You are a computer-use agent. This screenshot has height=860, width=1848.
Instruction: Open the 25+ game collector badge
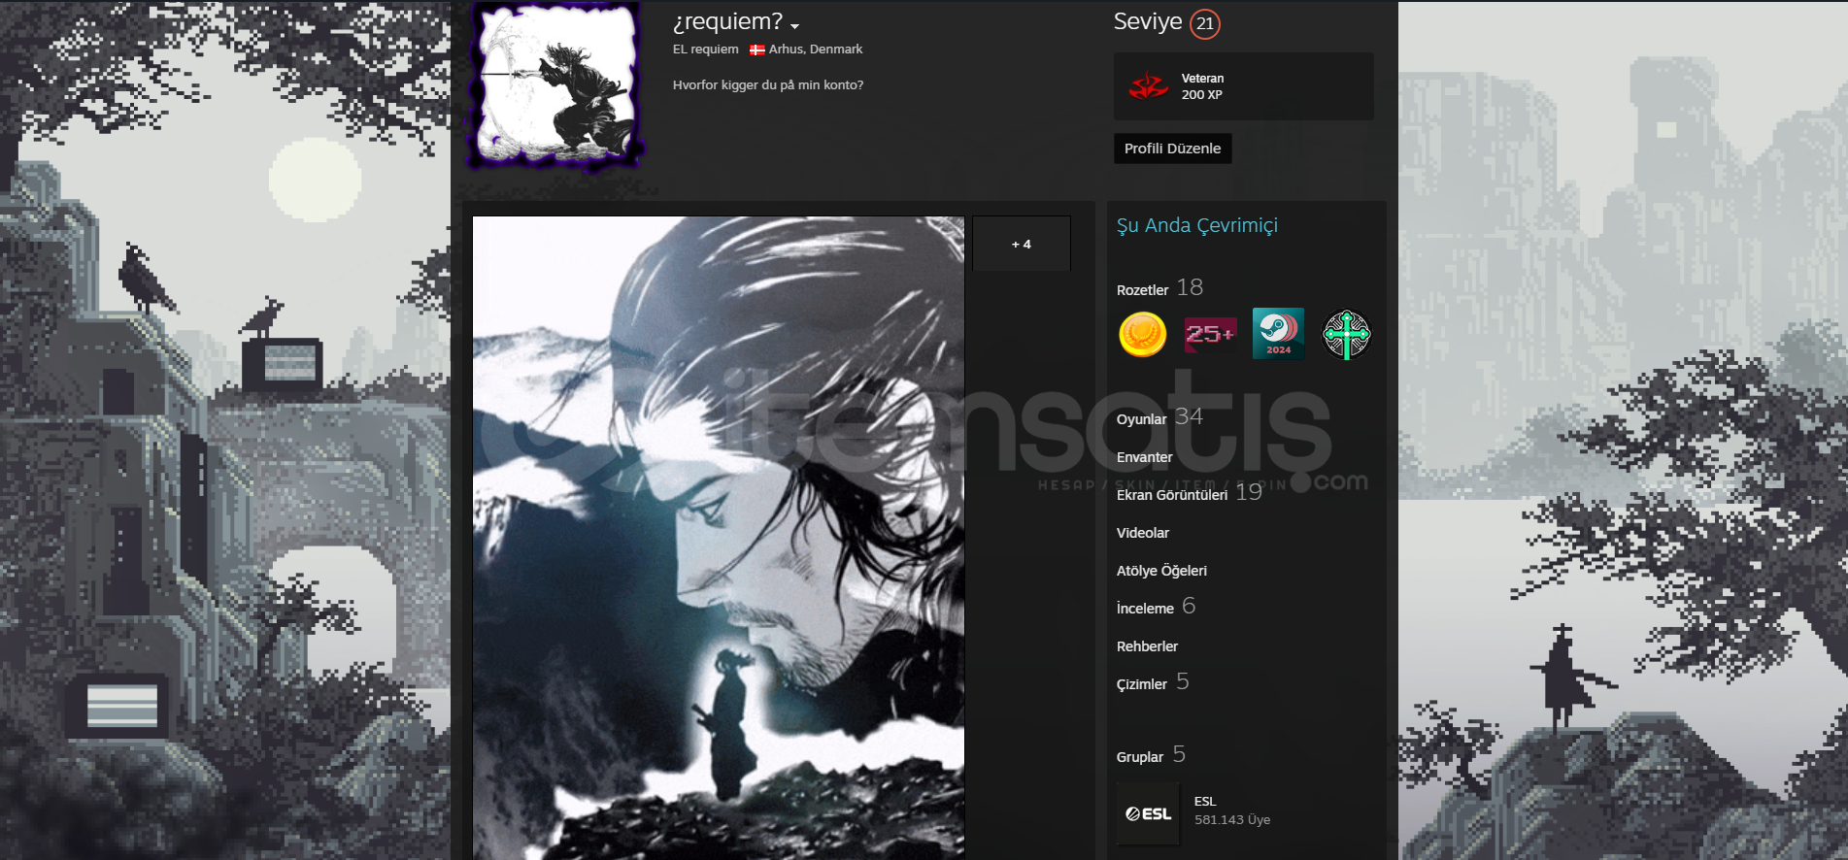coord(1210,334)
